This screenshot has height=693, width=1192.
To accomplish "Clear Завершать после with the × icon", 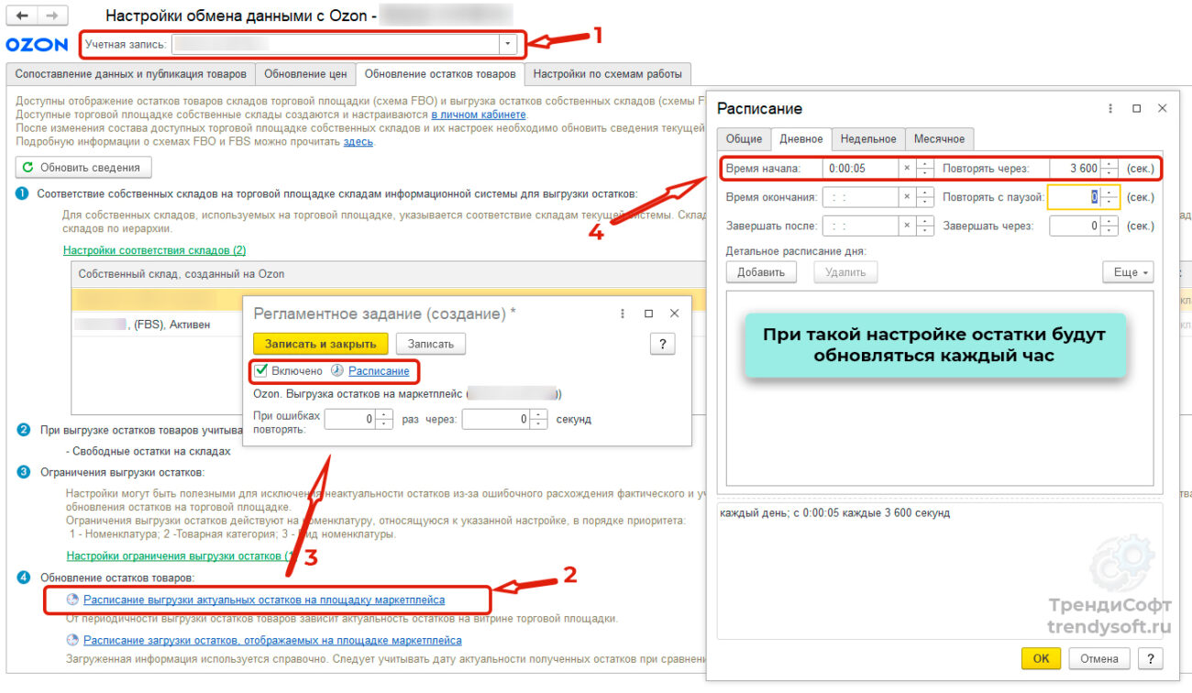I will (907, 225).
